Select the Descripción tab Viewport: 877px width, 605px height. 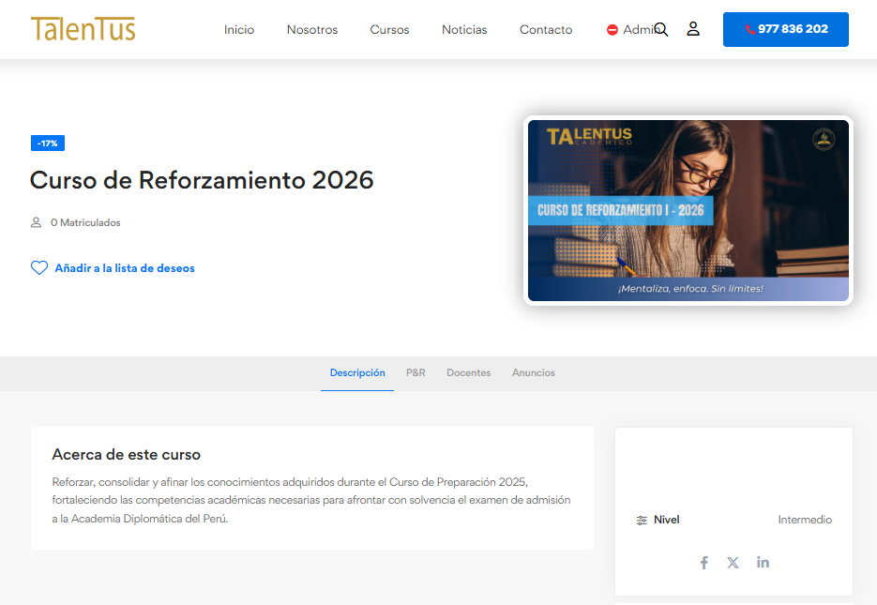(357, 373)
